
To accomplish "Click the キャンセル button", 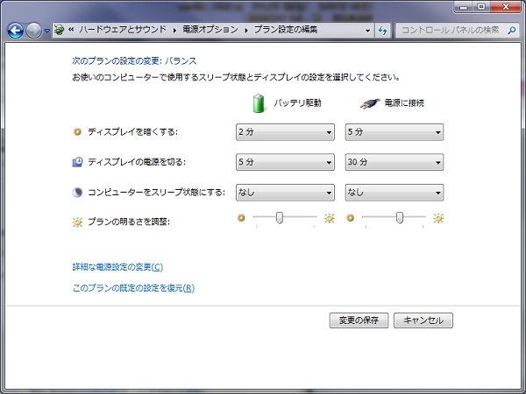I will [423, 320].
